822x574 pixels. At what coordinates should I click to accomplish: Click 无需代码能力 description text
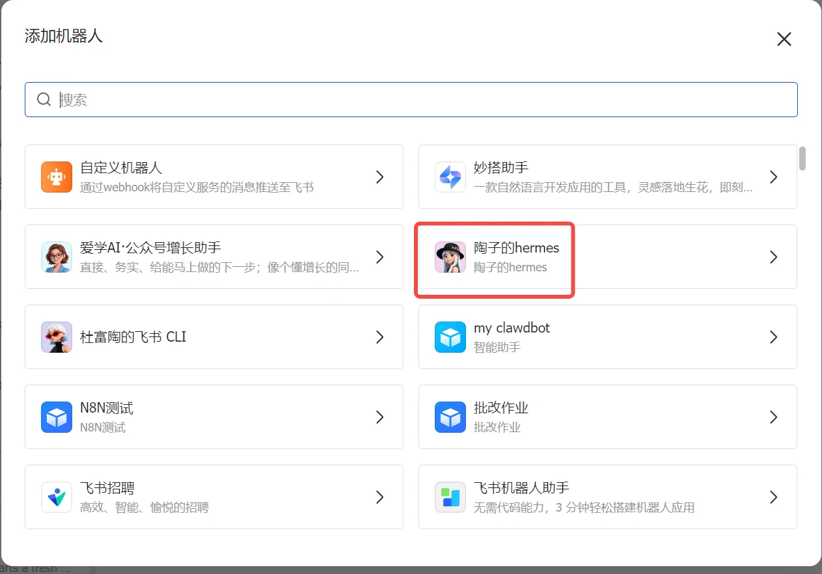[x=584, y=508]
